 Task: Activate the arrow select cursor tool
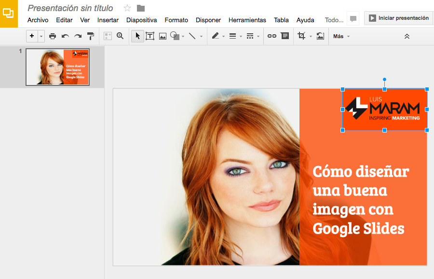pos(137,36)
